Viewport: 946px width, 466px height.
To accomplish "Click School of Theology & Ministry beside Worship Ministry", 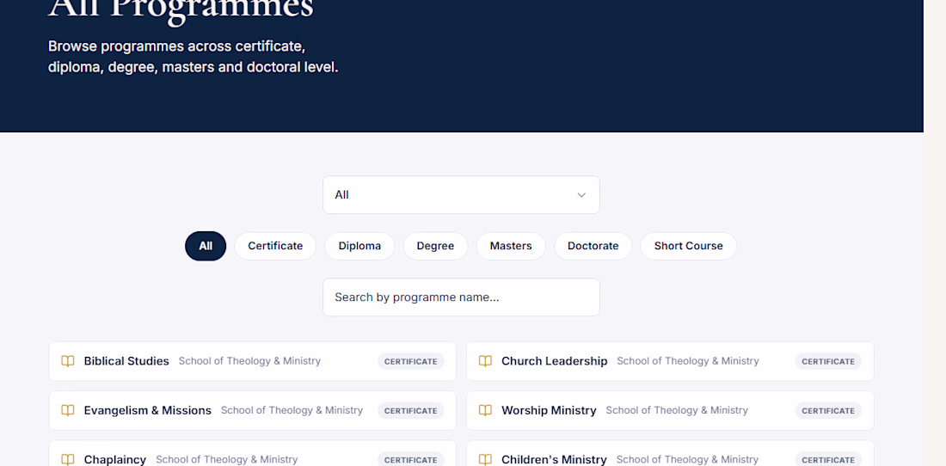I will click(677, 410).
